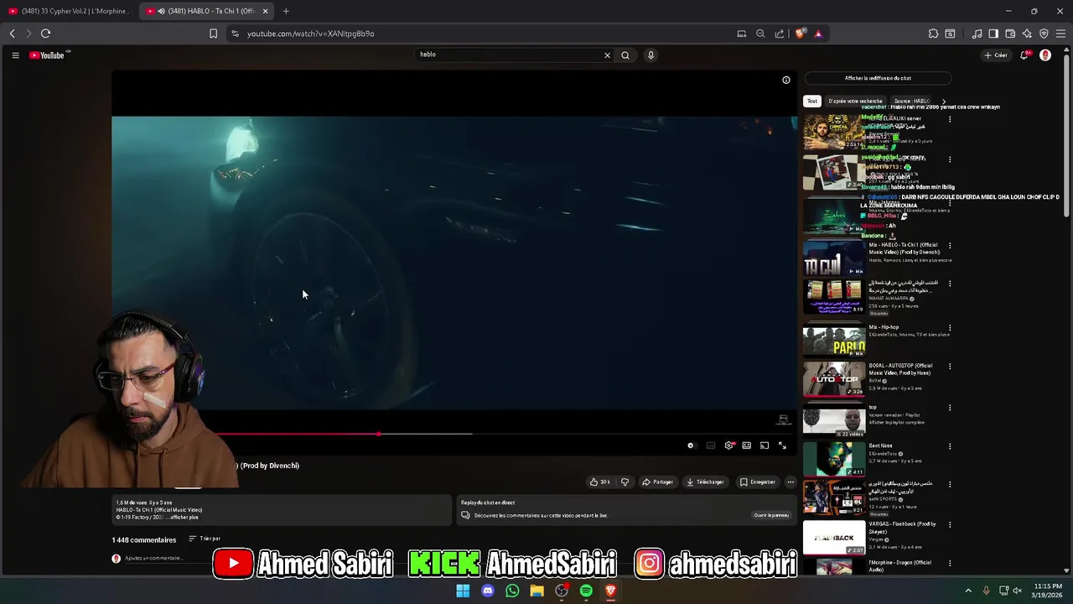Open options for BOBAL - AUTOSTOP video
Screen dimensions: 1073x604
tap(950, 367)
